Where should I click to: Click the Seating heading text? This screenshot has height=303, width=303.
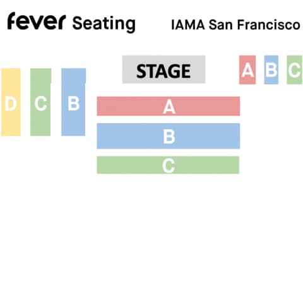[x=104, y=23]
